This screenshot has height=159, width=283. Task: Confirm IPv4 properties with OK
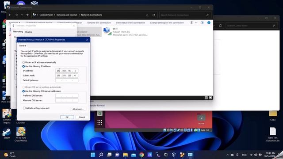click(x=67, y=117)
